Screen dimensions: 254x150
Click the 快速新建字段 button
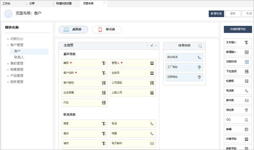(238, 29)
